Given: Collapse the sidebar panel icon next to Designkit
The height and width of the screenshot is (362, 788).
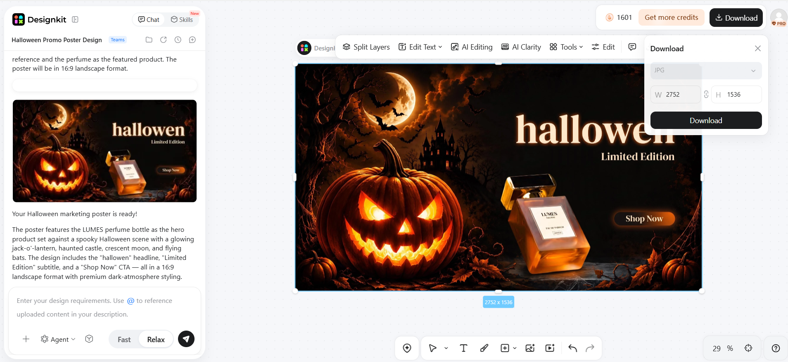Looking at the screenshot, I should point(75,19).
